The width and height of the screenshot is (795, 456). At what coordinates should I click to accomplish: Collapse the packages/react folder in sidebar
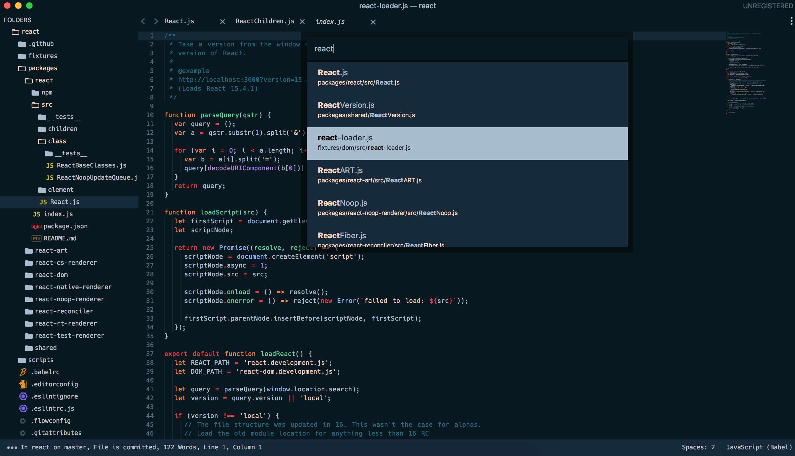point(29,80)
